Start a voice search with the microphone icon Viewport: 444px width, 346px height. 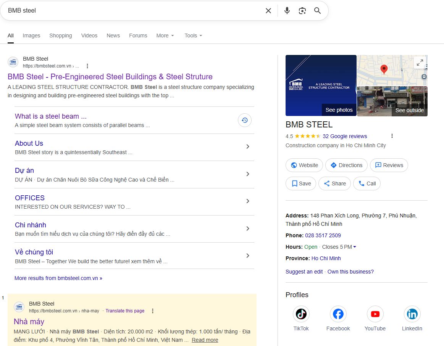coord(287,11)
